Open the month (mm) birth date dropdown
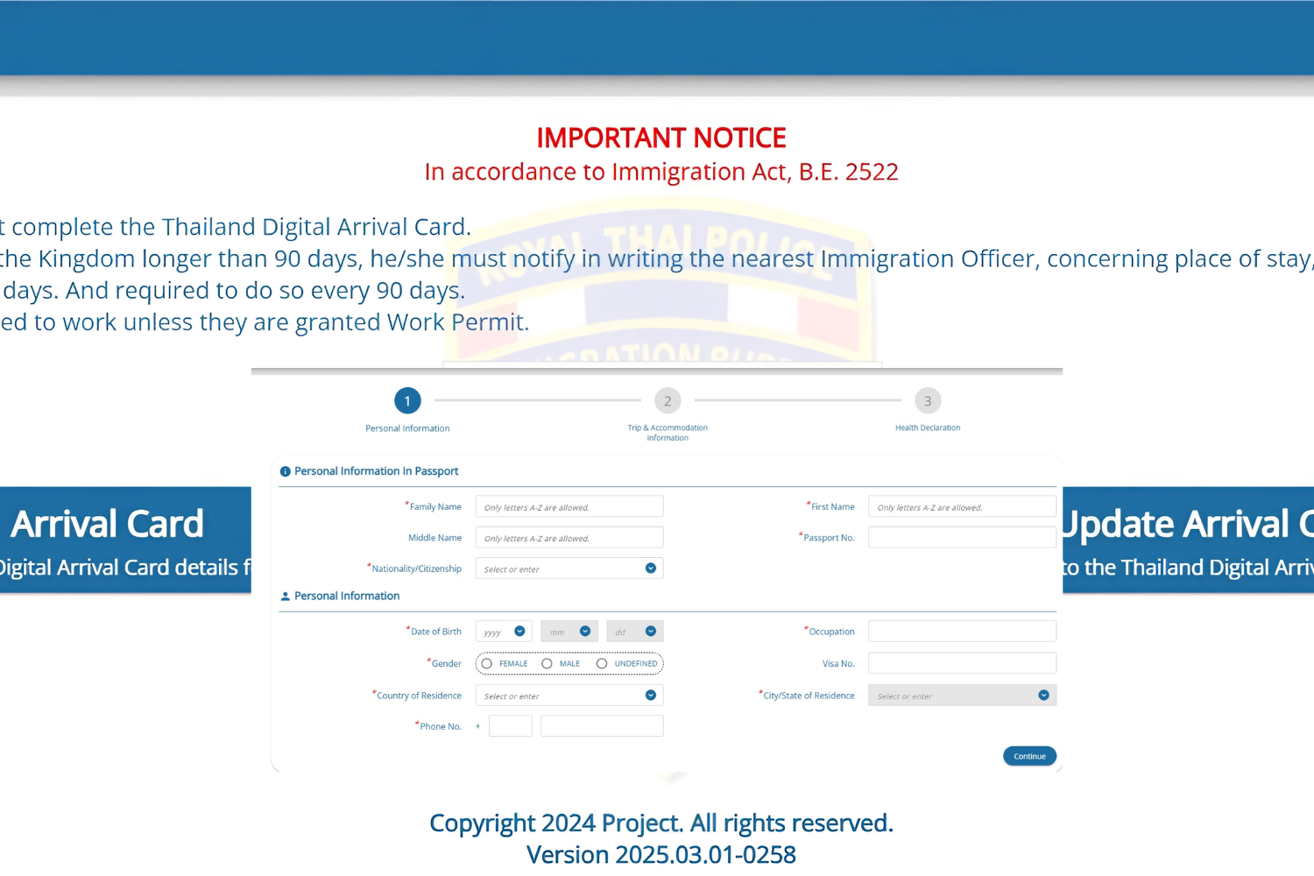The height and width of the screenshot is (876, 1314). (569, 632)
